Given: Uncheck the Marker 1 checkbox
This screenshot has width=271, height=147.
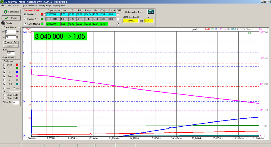Looking at the screenshot, I should [x=25, y=14].
